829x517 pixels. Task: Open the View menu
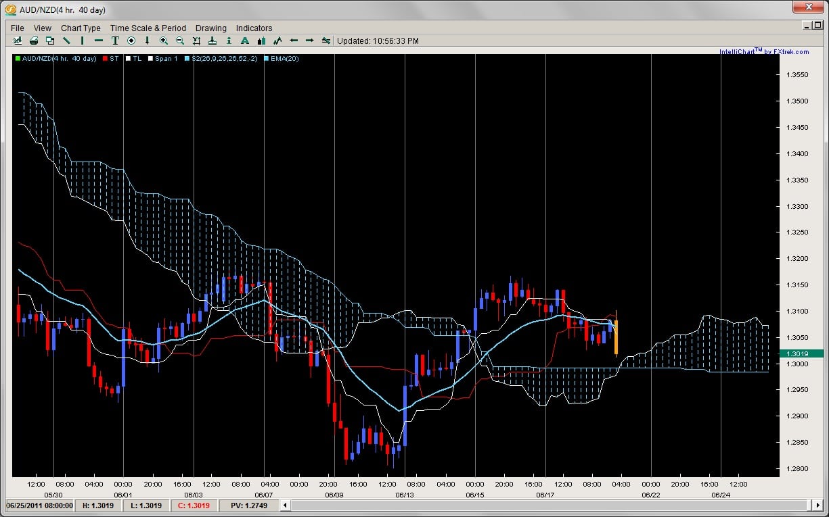tap(43, 28)
